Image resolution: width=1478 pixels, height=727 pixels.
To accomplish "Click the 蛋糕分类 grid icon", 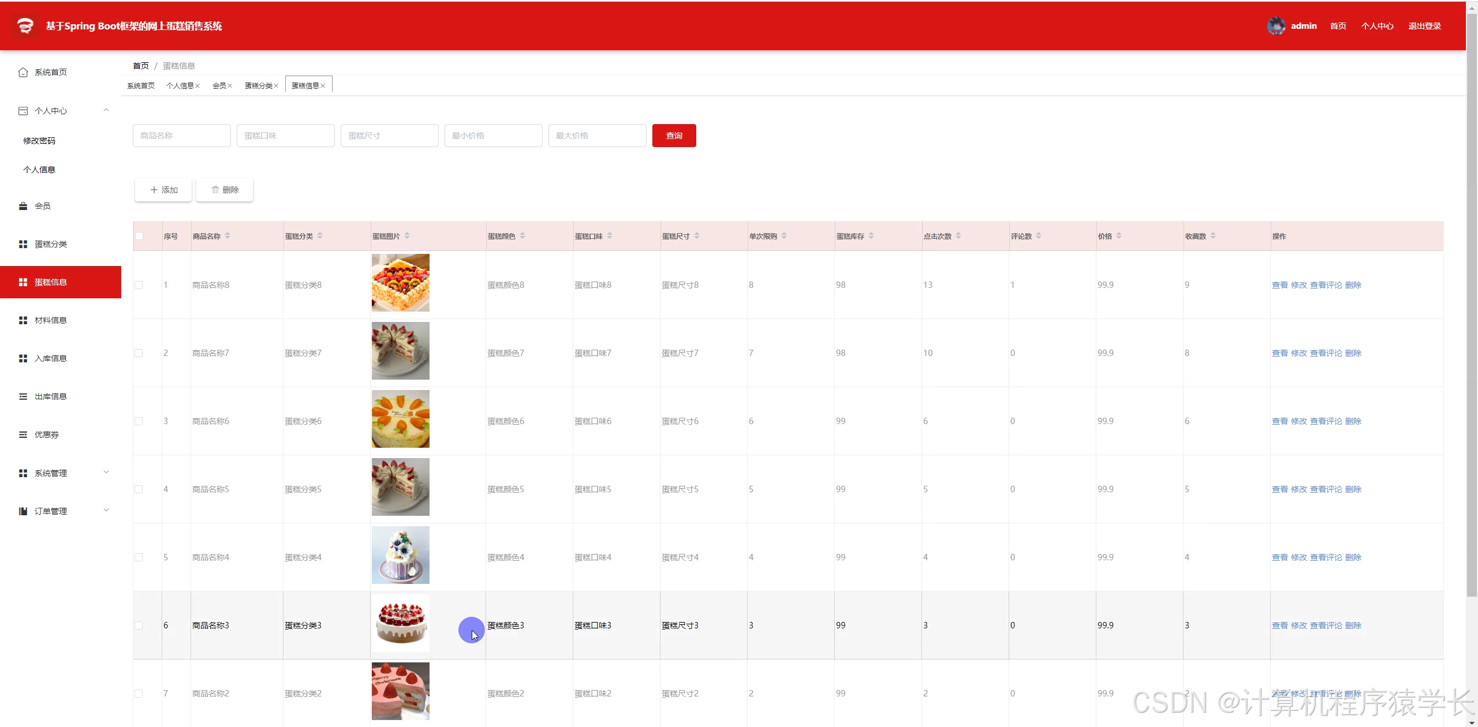I will [23, 244].
